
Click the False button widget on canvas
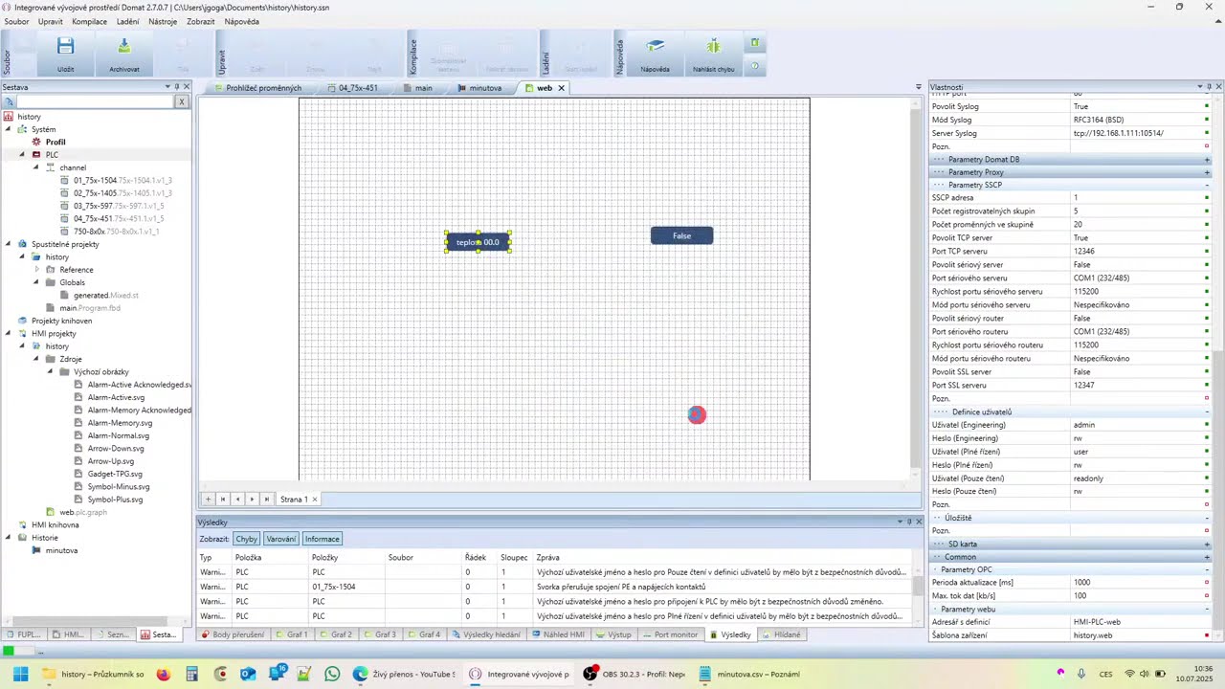click(x=681, y=235)
